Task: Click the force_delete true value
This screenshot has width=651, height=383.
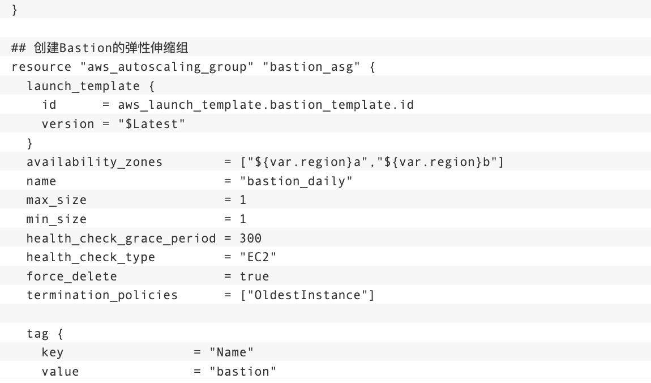Action: click(x=255, y=276)
